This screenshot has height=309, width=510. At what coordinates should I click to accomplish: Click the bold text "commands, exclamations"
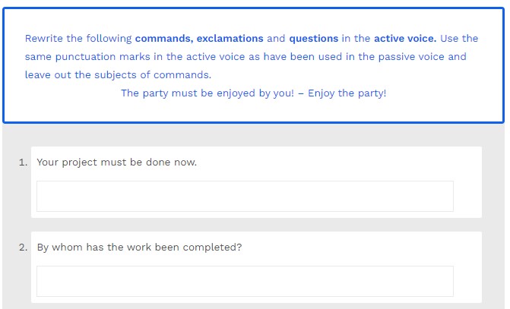tap(199, 38)
